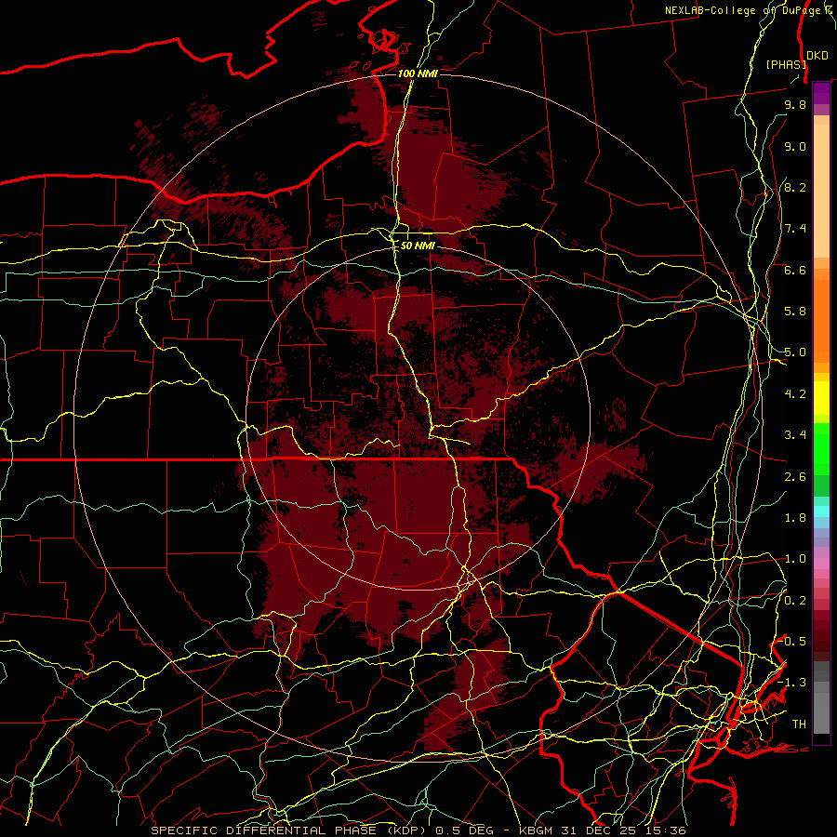Viewport: 837px width, 837px height.
Task: Click the -1.3 scale value
Action: coord(792,683)
